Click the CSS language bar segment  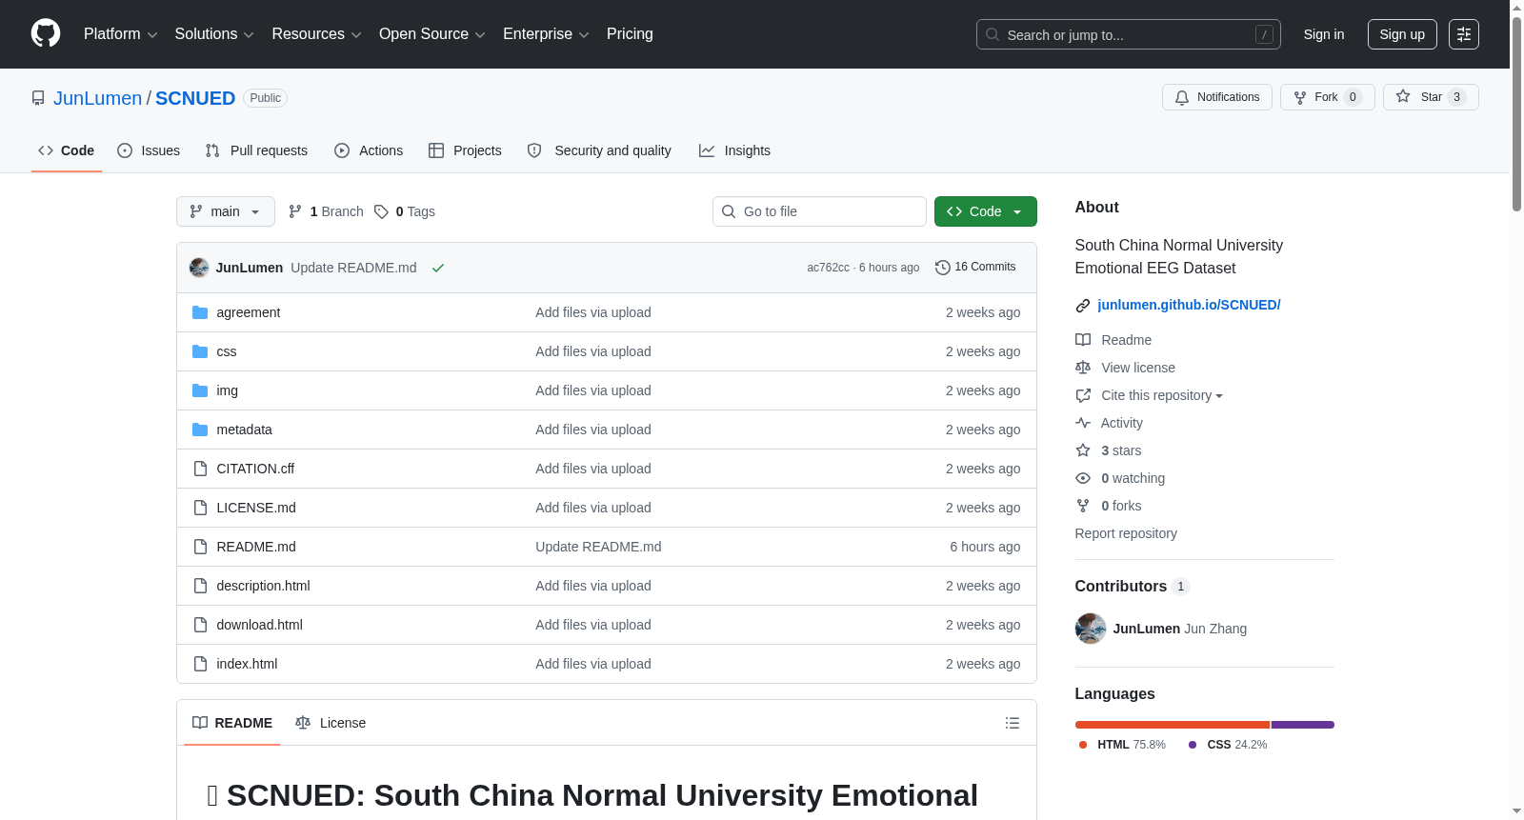click(x=1303, y=725)
